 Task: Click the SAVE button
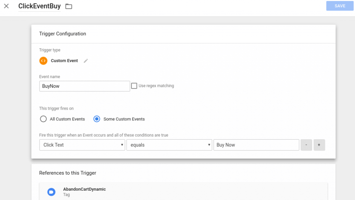pyautogui.click(x=340, y=6)
